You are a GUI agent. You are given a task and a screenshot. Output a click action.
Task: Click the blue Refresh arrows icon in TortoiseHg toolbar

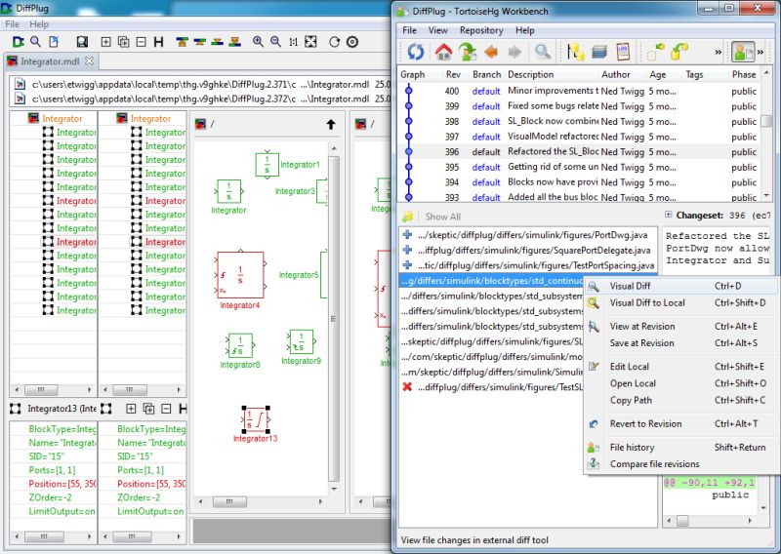tap(416, 52)
